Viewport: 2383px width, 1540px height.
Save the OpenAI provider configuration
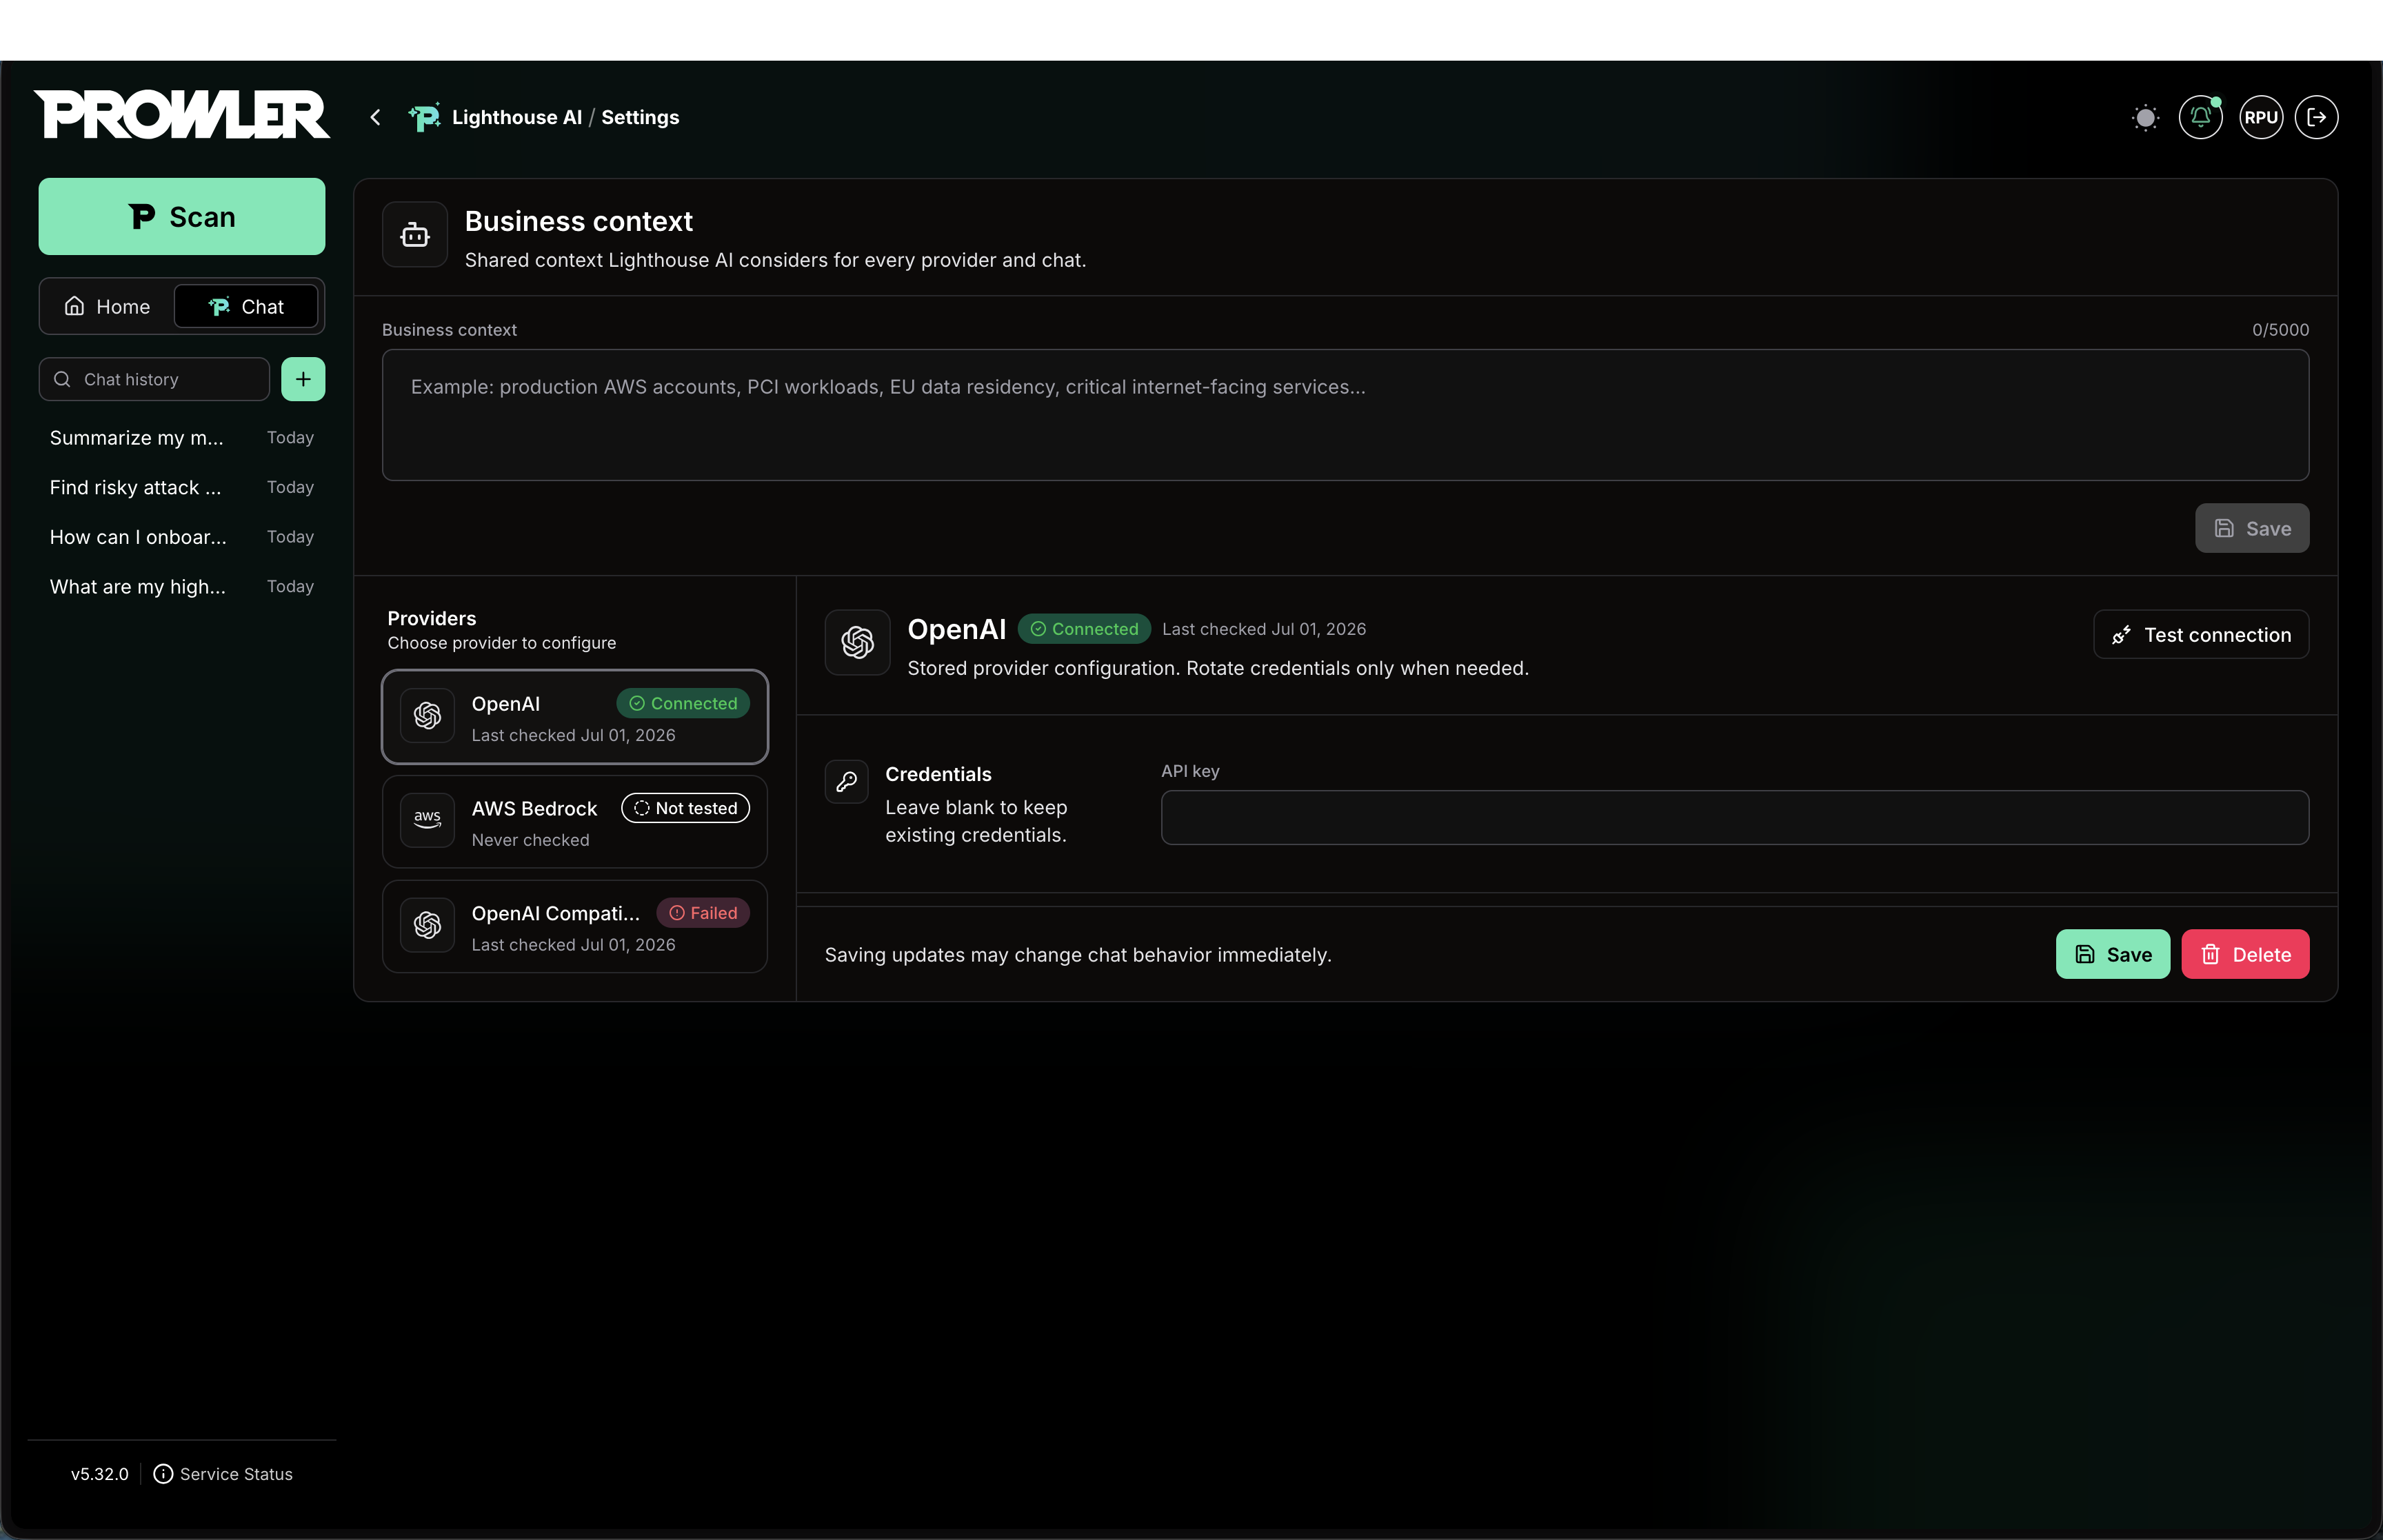tap(2112, 954)
